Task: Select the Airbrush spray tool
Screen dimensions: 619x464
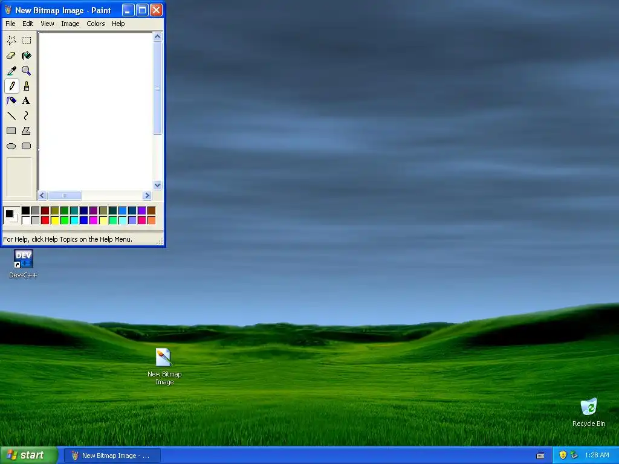Action: pyautogui.click(x=11, y=101)
